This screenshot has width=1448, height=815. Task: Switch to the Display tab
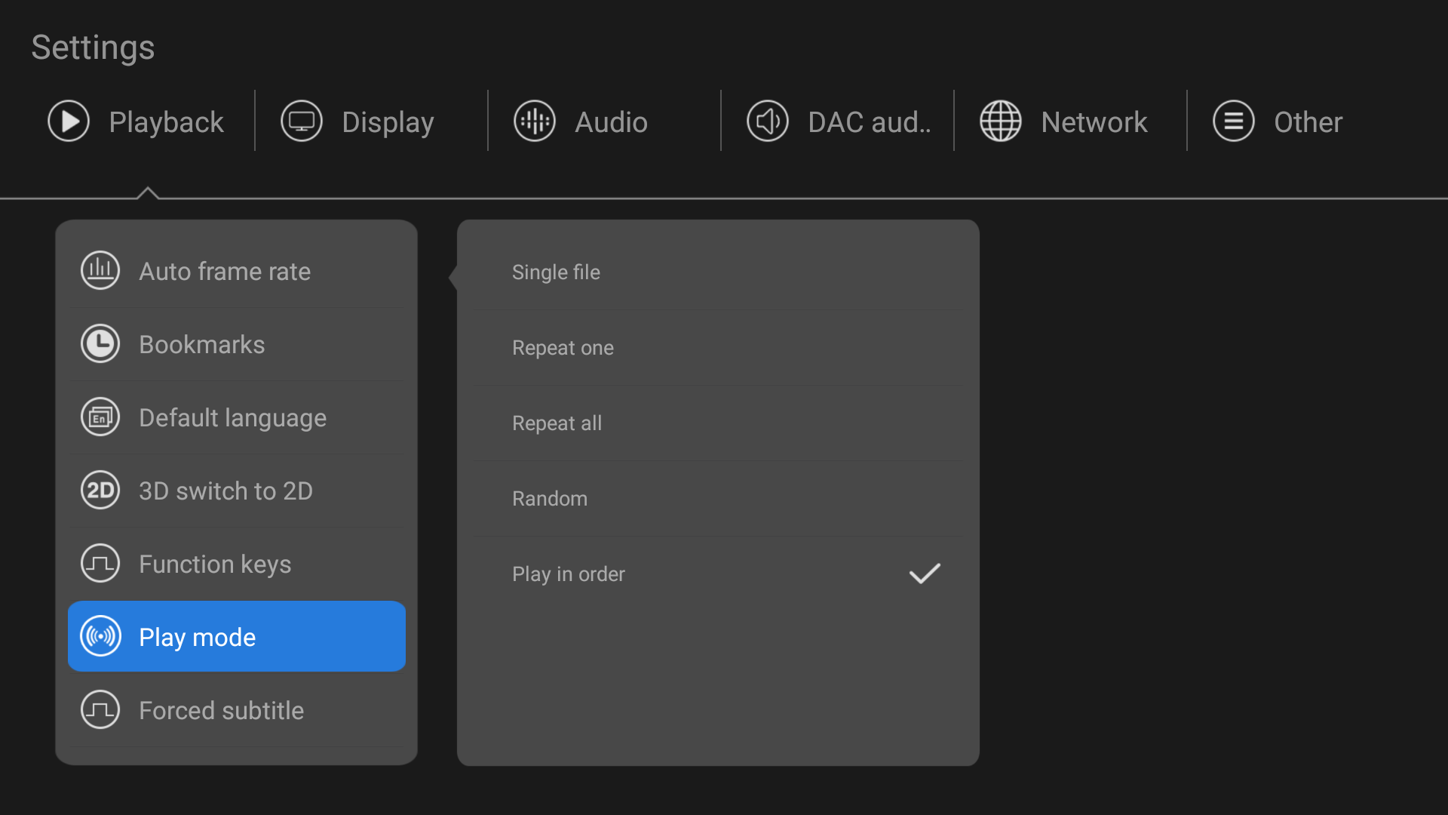click(372, 121)
